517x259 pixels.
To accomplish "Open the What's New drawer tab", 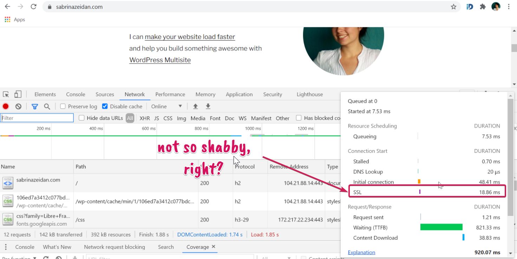I will (57, 247).
